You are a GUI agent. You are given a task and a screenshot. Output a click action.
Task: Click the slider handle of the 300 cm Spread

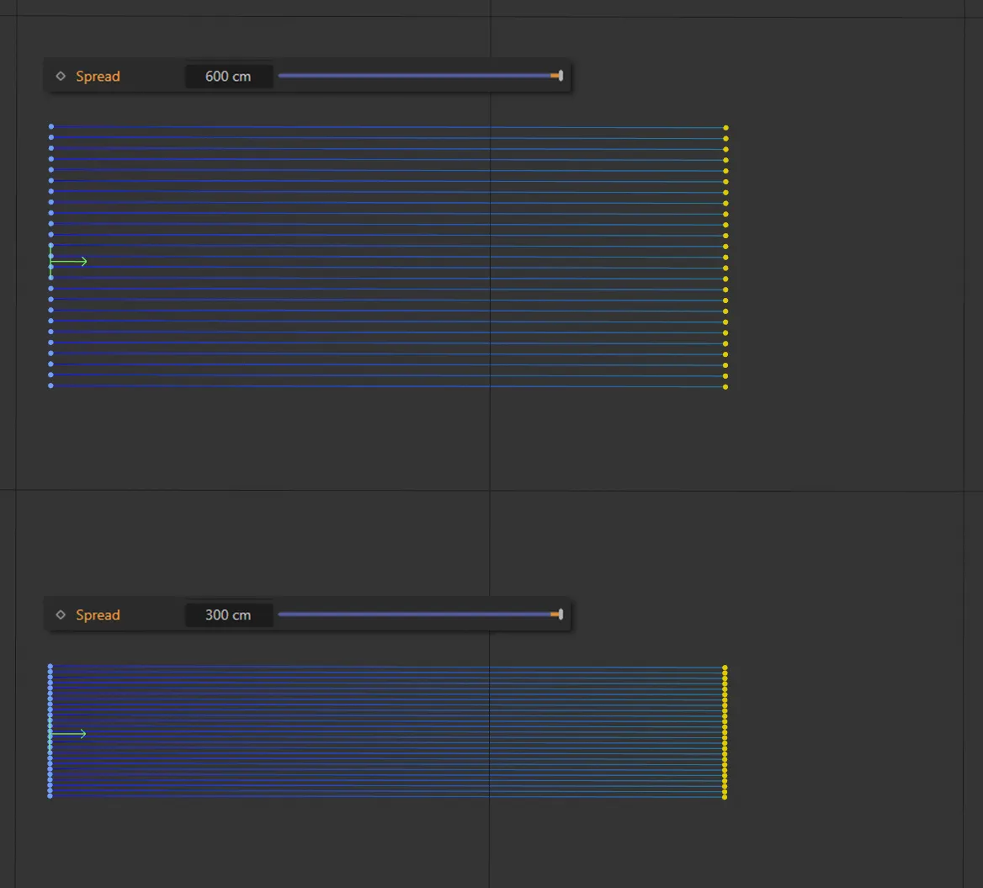[x=560, y=614]
